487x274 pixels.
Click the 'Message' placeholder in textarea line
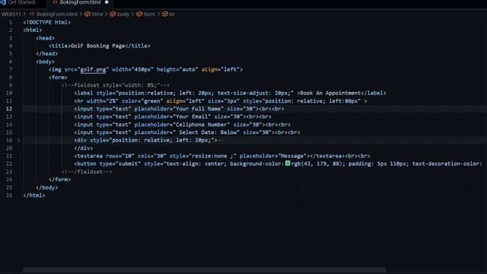[292, 156]
